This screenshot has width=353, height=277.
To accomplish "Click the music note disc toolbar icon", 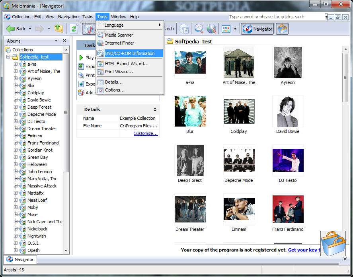I will point(89,29).
